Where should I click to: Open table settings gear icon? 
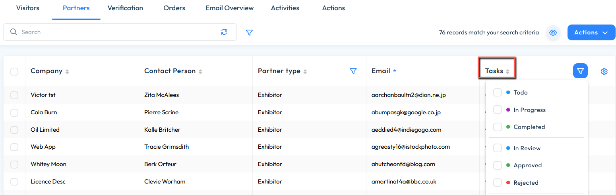coord(604,71)
